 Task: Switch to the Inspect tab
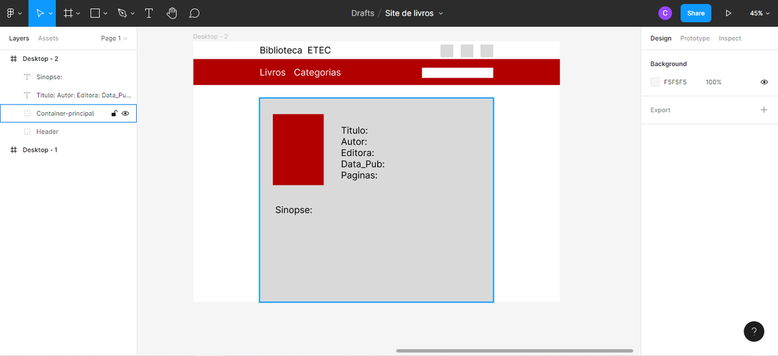[x=729, y=38]
